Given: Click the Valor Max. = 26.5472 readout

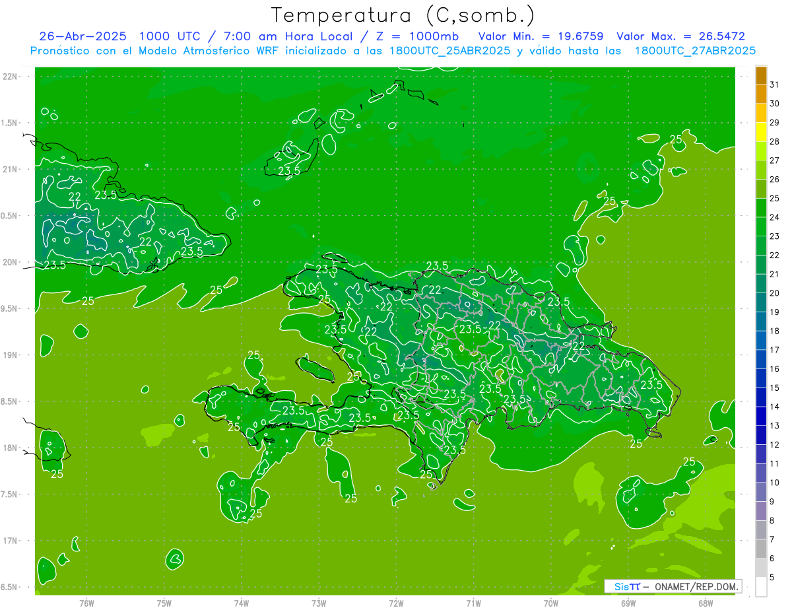Looking at the screenshot, I should point(681,36).
